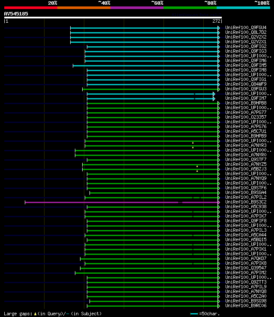Click UniRef100_O23357 label

(246, 117)
